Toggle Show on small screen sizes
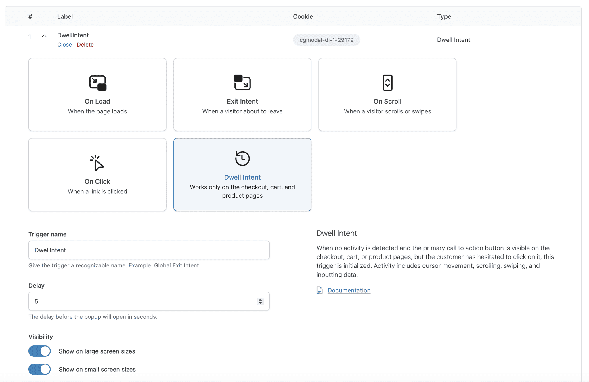 (40, 369)
